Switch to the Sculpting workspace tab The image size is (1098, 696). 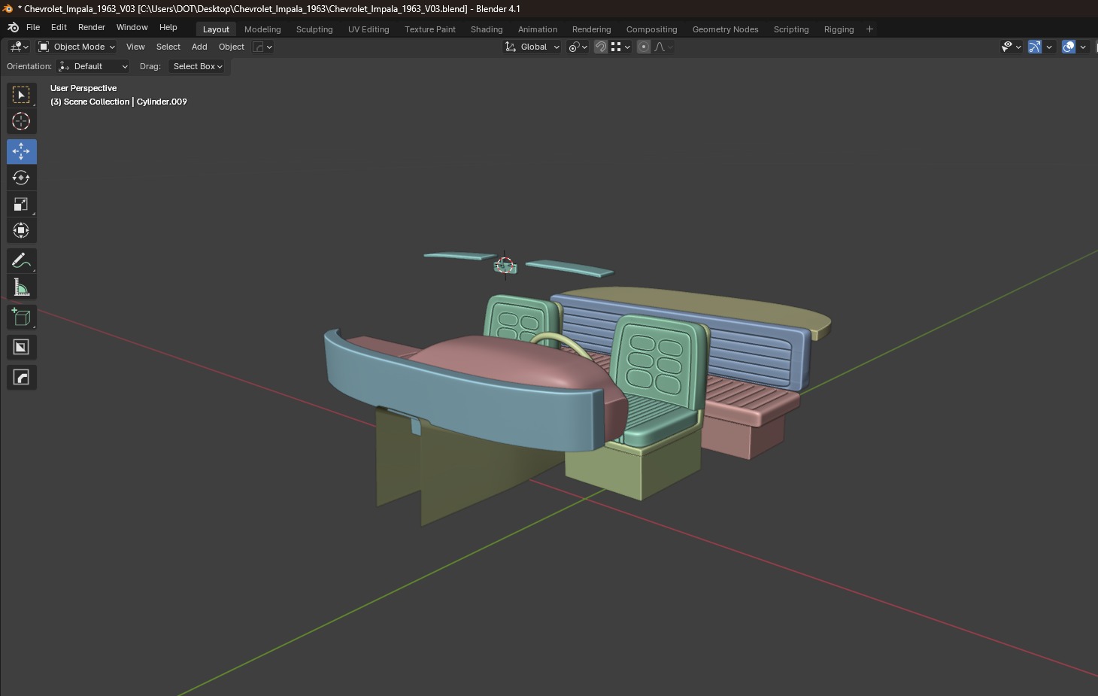[314, 29]
